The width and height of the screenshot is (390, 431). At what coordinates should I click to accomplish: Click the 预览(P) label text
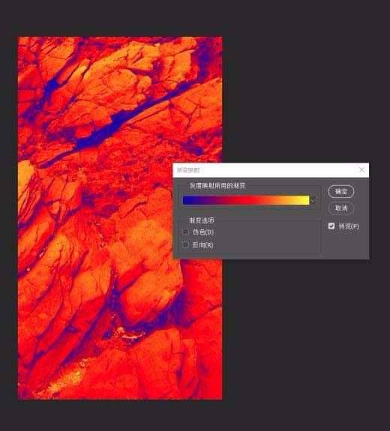(x=349, y=226)
